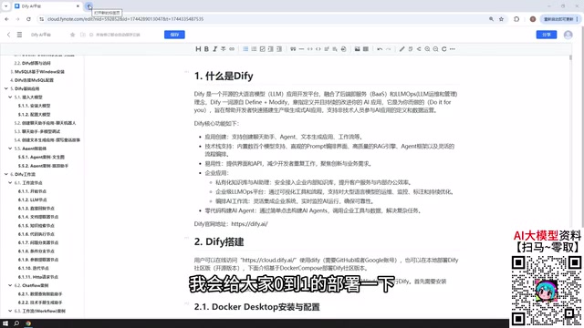
Task: Open the browser extensions puzzle icon
Action: (516, 19)
